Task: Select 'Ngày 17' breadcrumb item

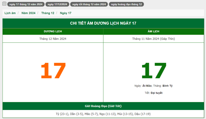Action: tap(66, 13)
